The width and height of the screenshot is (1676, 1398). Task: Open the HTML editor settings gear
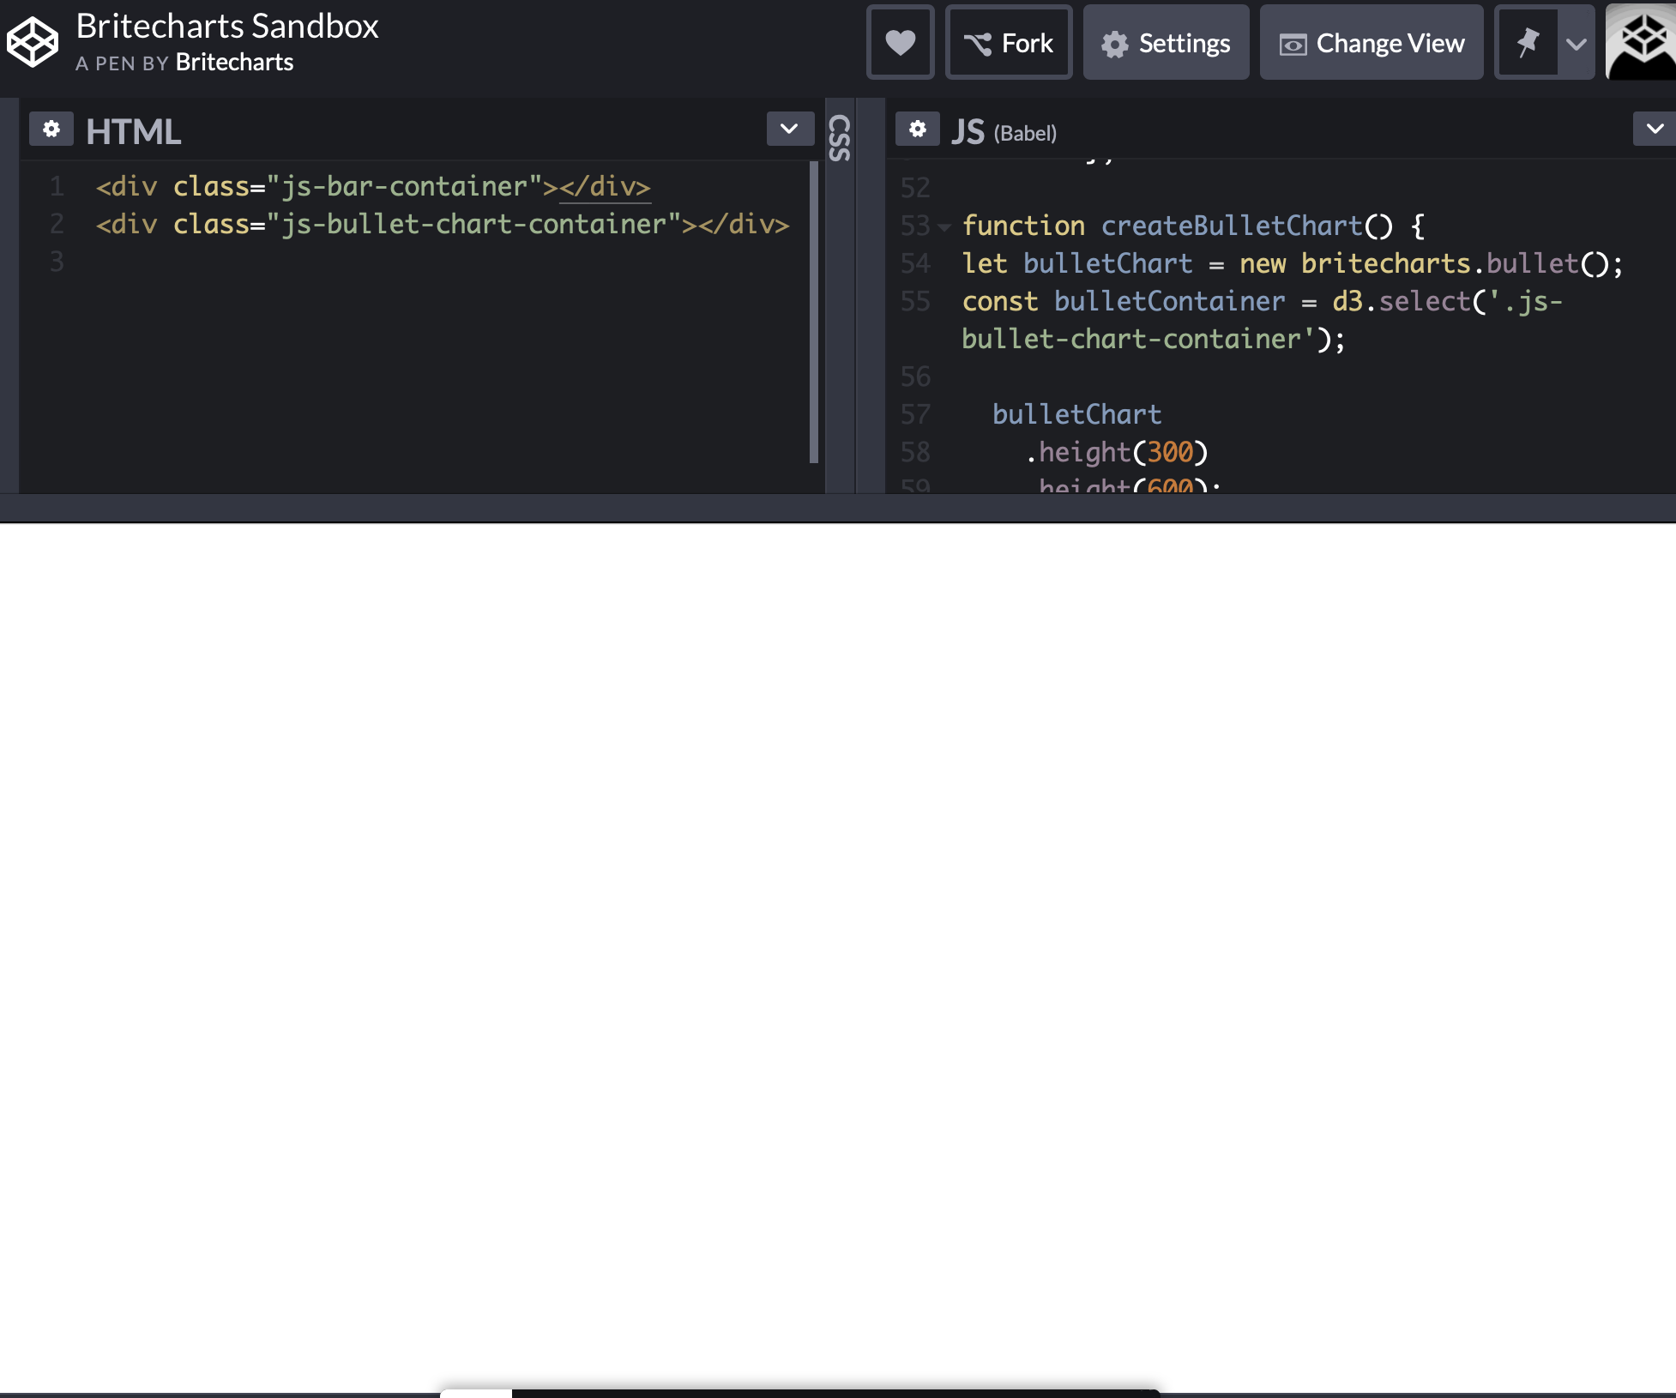(51, 130)
